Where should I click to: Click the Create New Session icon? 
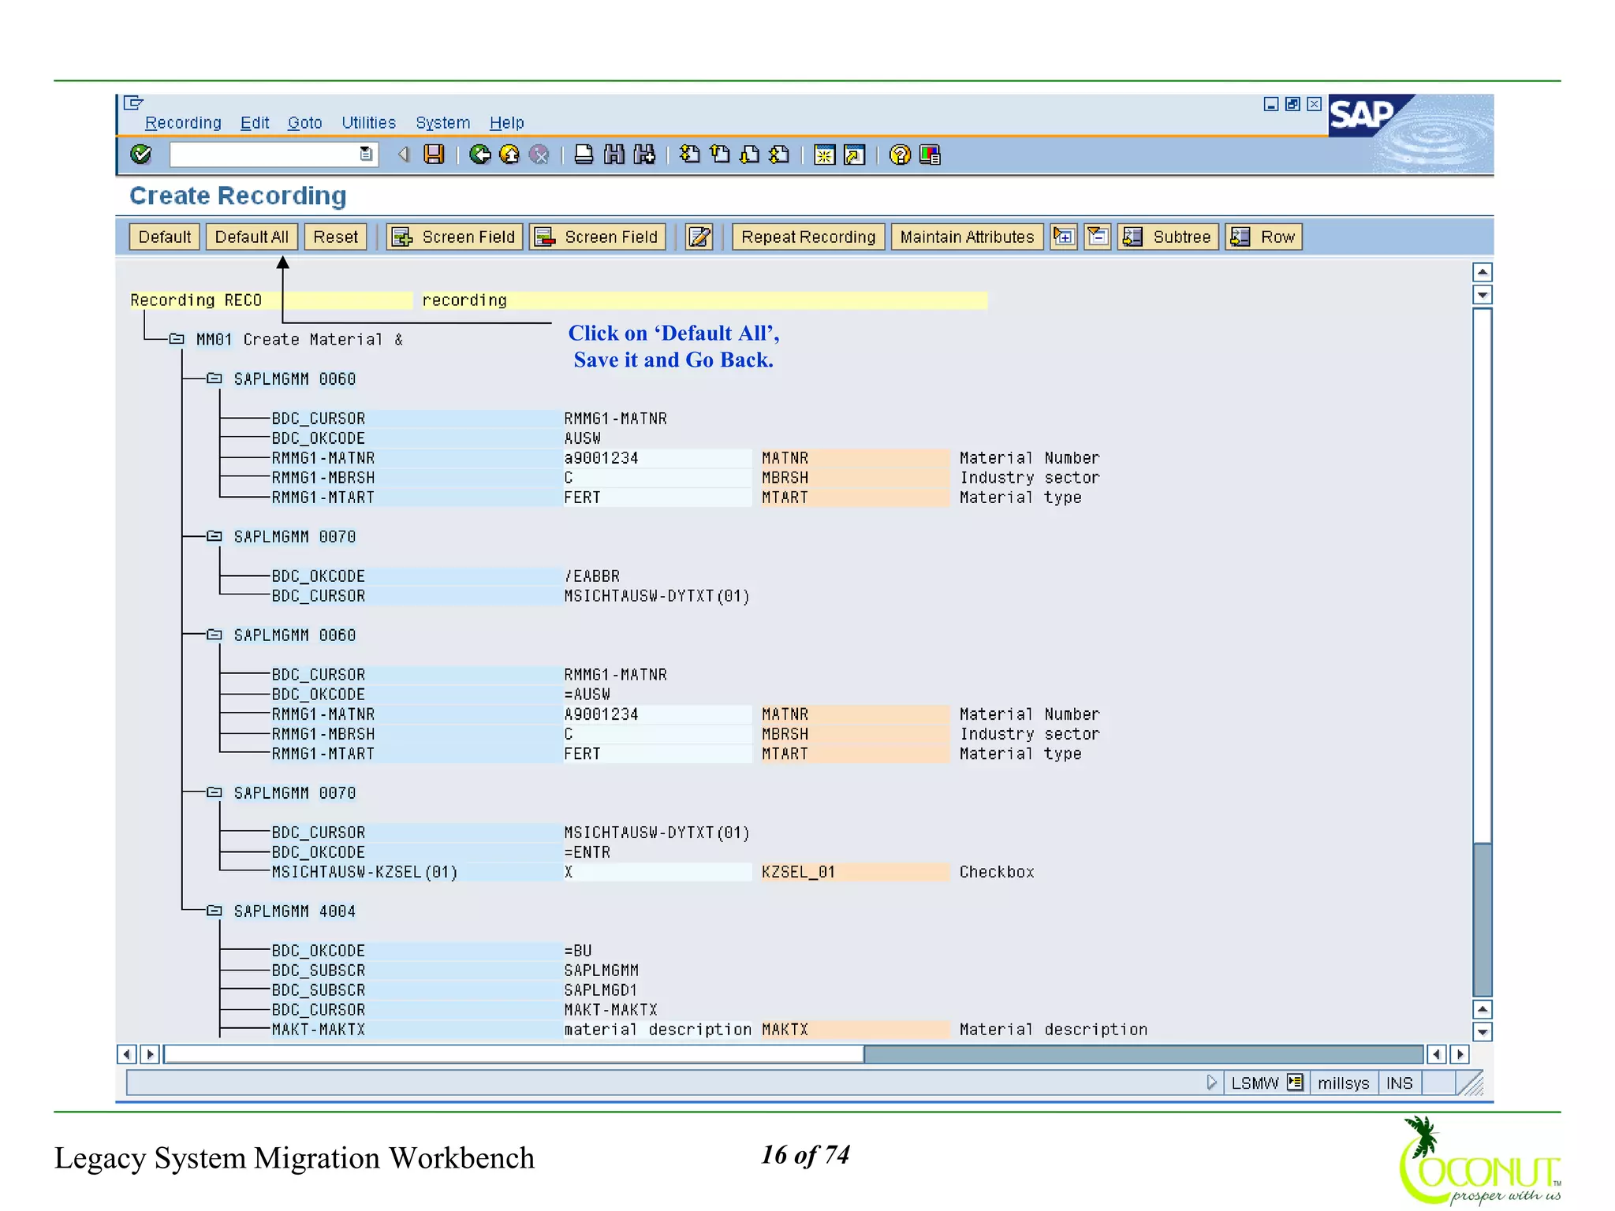pos(824,155)
